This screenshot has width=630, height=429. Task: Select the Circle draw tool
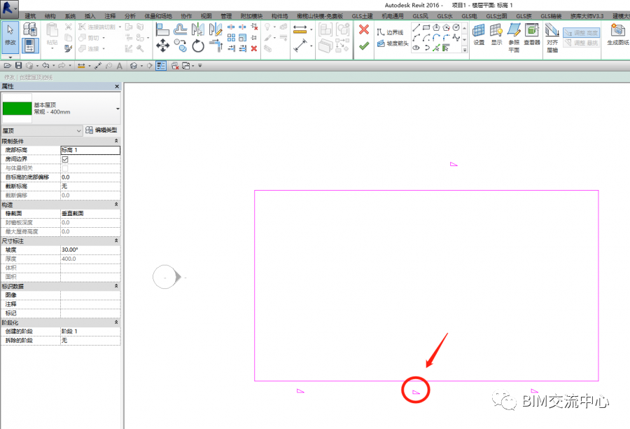coord(456,28)
